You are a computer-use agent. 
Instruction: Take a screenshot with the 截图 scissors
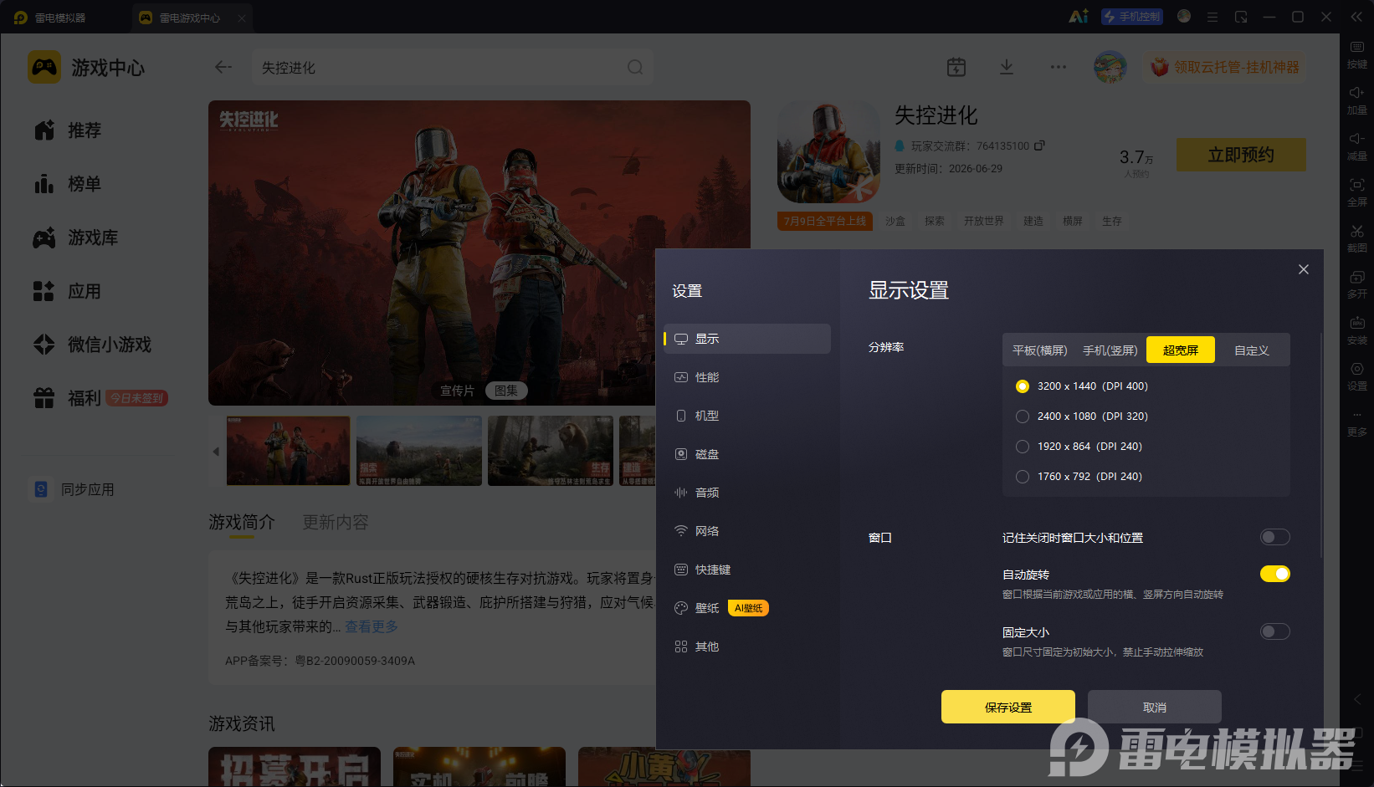click(1356, 238)
